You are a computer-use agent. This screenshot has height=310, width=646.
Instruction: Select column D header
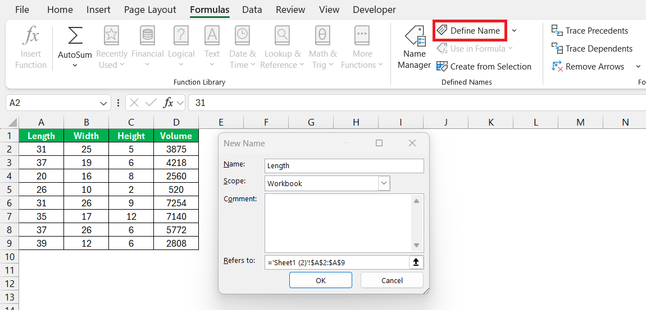[176, 122]
